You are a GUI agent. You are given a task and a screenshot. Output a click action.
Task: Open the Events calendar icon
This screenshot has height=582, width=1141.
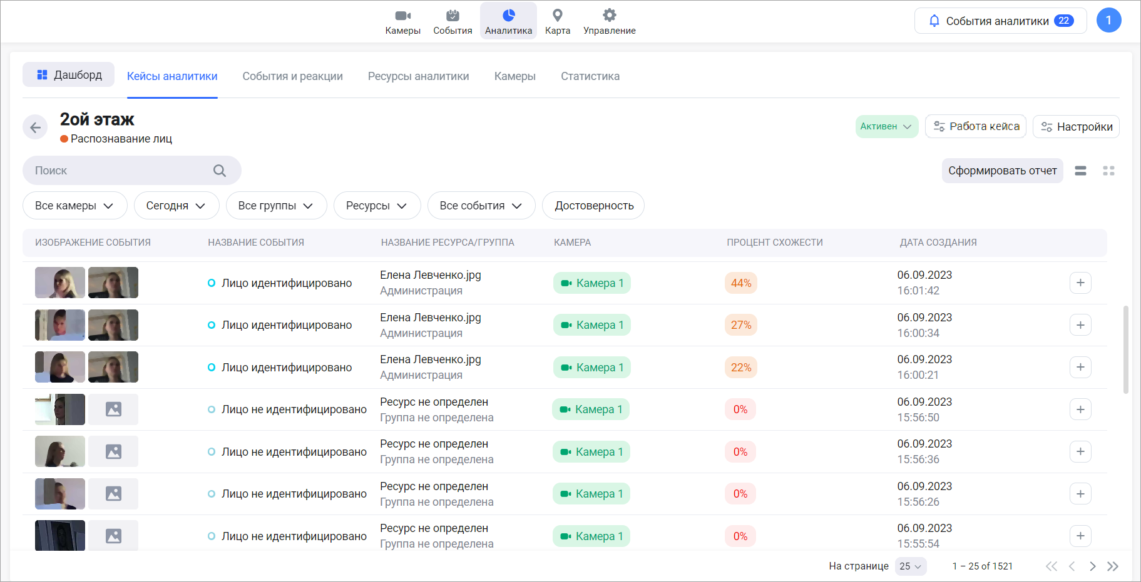453,16
